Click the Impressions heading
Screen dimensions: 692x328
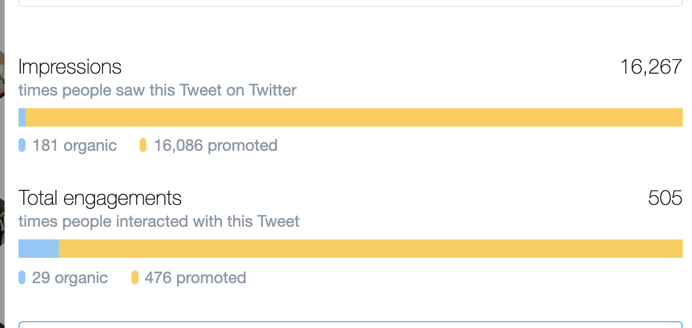[x=70, y=67]
